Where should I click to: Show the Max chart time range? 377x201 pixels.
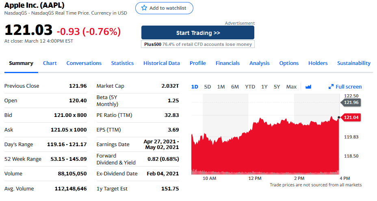[x=291, y=86]
